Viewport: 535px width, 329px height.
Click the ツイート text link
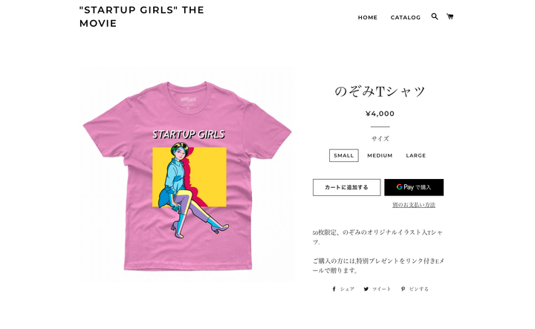(x=381, y=289)
